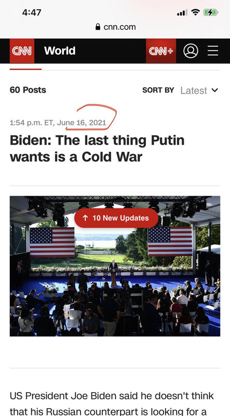230x416 pixels.
Task: Tap the battery charging indicator
Action: point(211,12)
